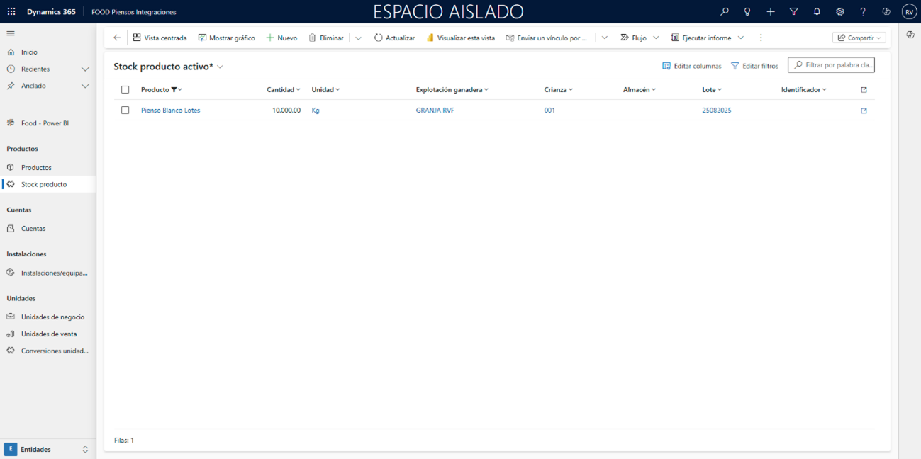Viewport: 921px width, 459px height.
Task: Open the Cantidad column header menu
Action: (x=284, y=90)
